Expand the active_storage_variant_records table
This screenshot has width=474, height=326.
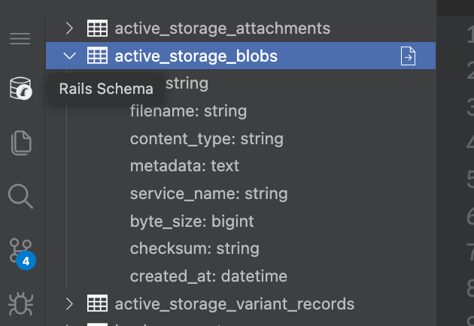[69, 303]
